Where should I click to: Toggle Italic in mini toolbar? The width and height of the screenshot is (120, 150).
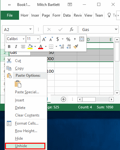point(16,47)
